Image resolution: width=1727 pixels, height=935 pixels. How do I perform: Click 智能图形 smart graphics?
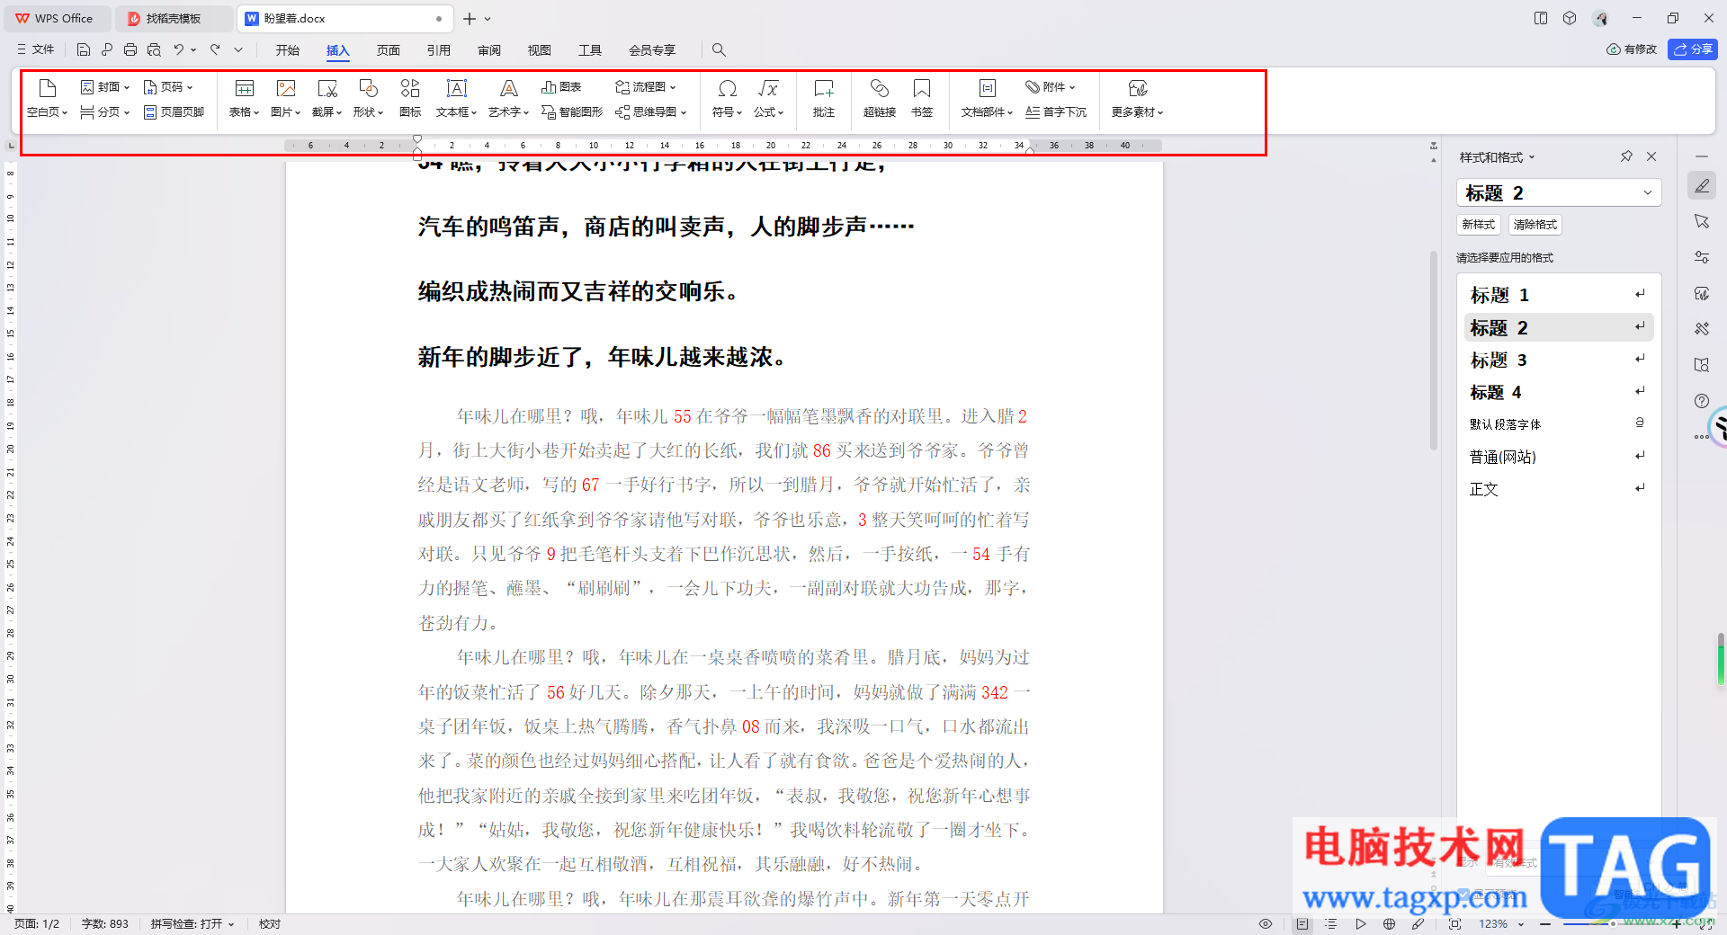(x=572, y=112)
